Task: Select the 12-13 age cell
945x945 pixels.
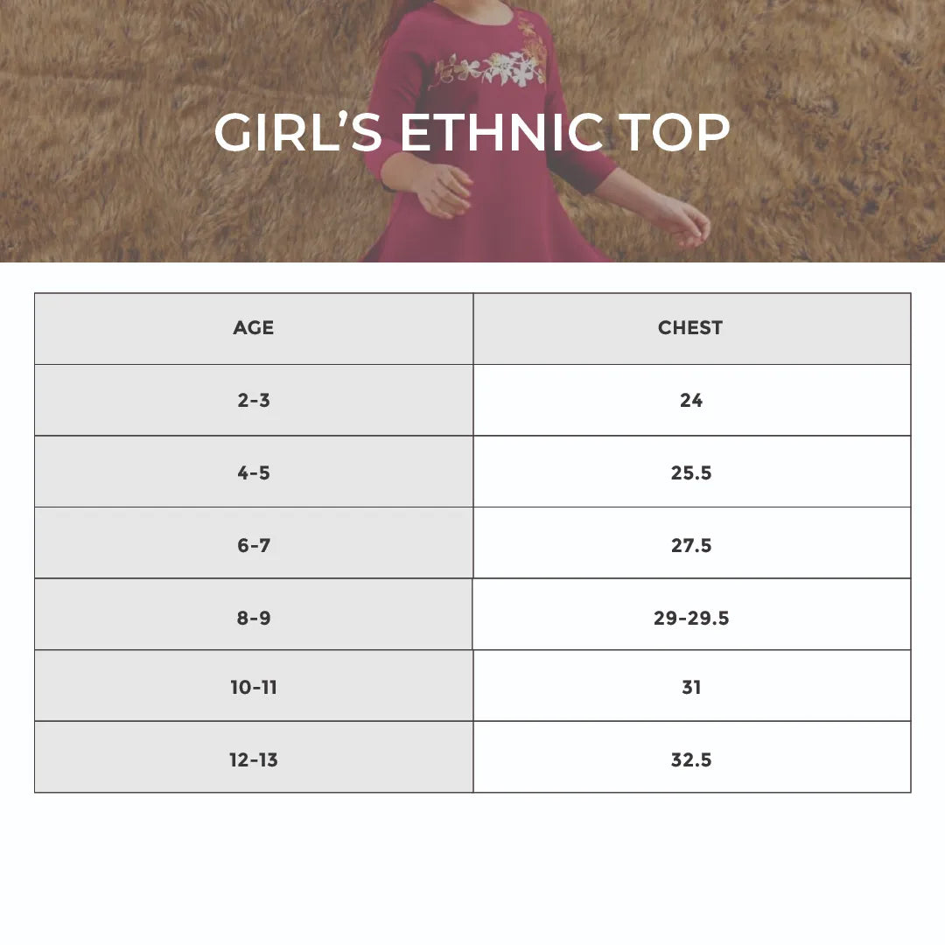Action: coord(254,760)
